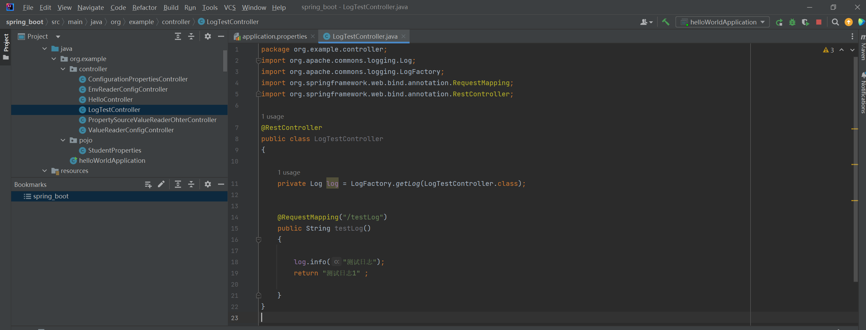Open Search Everywhere magnifier icon
This screenshot has width=866, height=330.
(835, 22)
